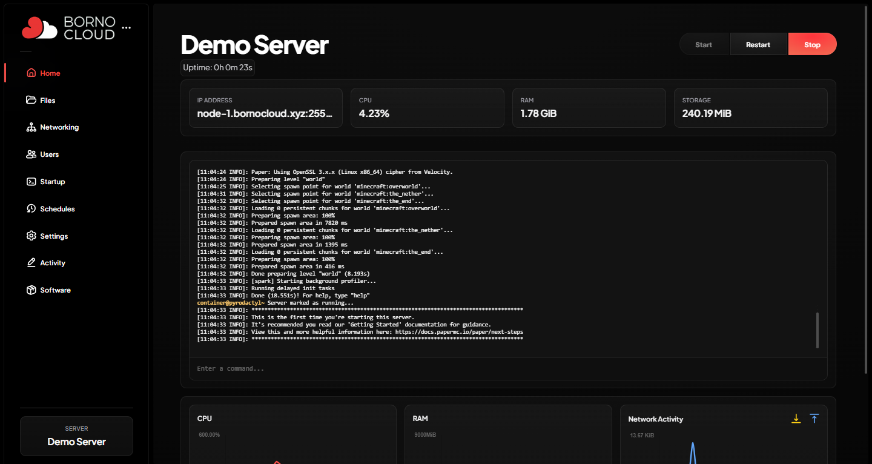The width and height of the screenshot is (872, 464).
Task: Open the Files folder icon
Action: tap(31, 101)
